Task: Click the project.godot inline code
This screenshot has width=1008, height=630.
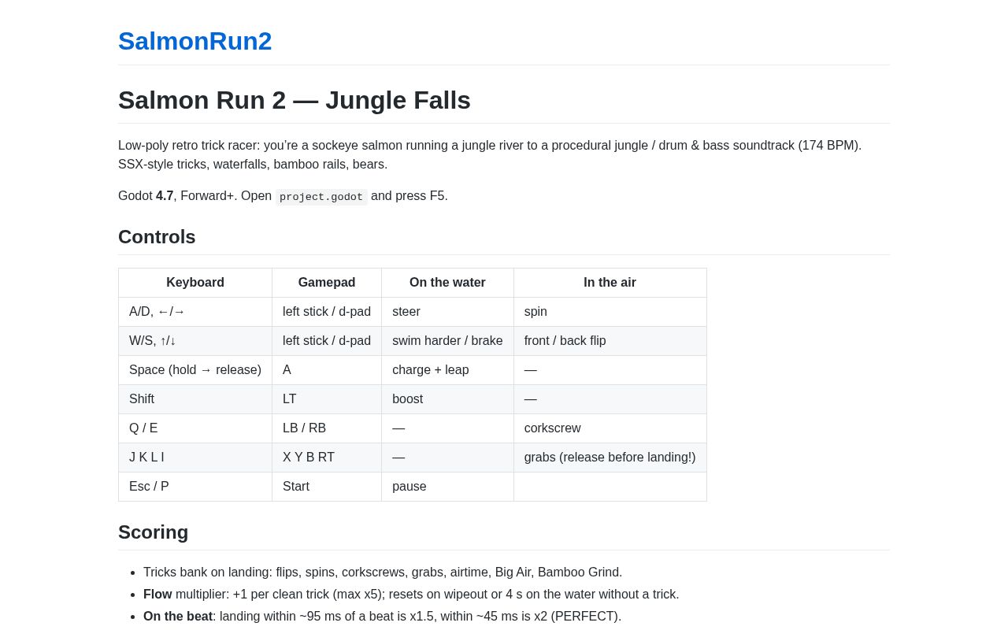Action: 321,197
